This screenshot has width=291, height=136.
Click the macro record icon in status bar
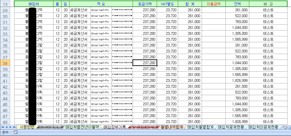[15, 133]
